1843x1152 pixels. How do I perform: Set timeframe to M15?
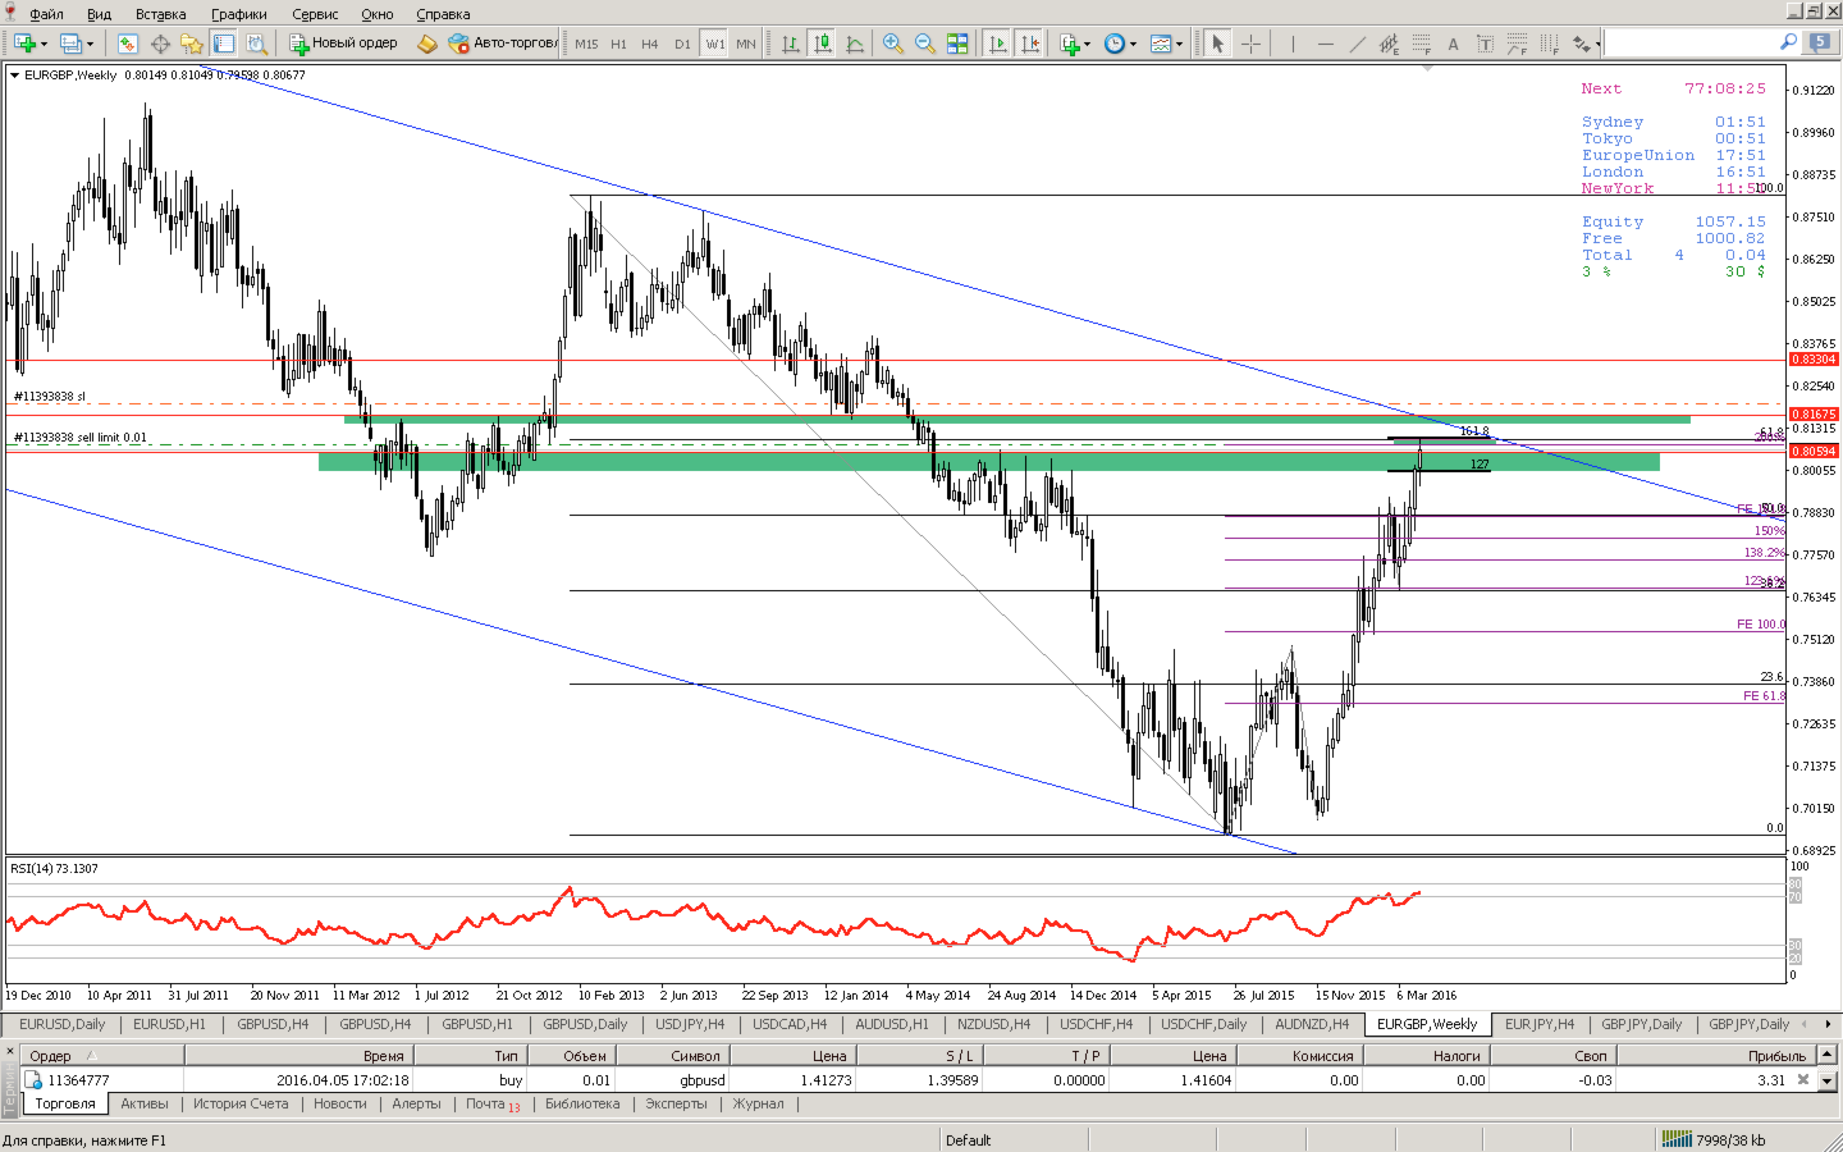[x=586, y=44]
